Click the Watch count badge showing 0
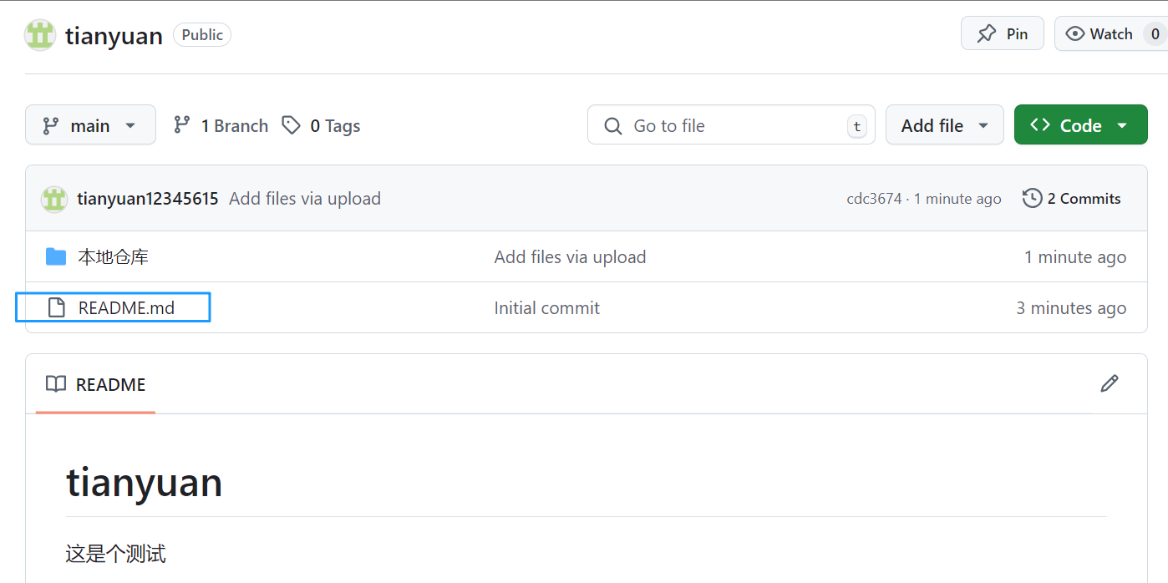Image resolution: width=1168 pixels, height=583 pixels. tap(1155, 34)
